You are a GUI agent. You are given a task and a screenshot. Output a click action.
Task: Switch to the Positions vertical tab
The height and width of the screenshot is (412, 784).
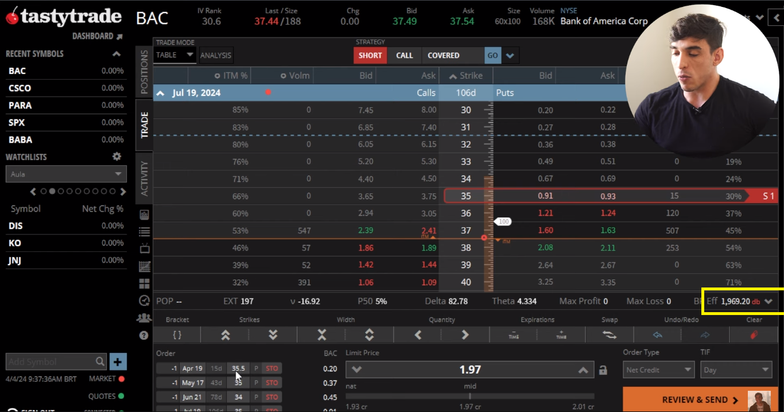(144, 72)
